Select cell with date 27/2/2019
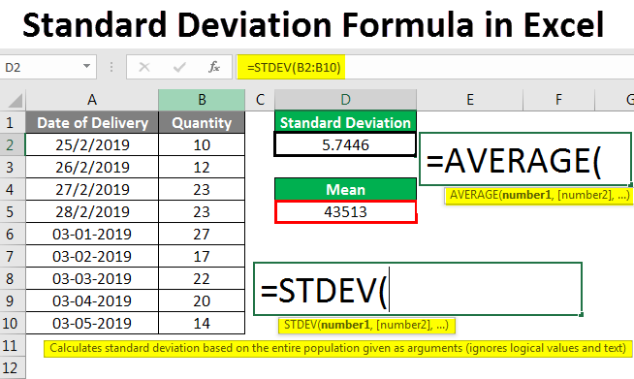Viewport: 634px width, 379px height. 92,189
